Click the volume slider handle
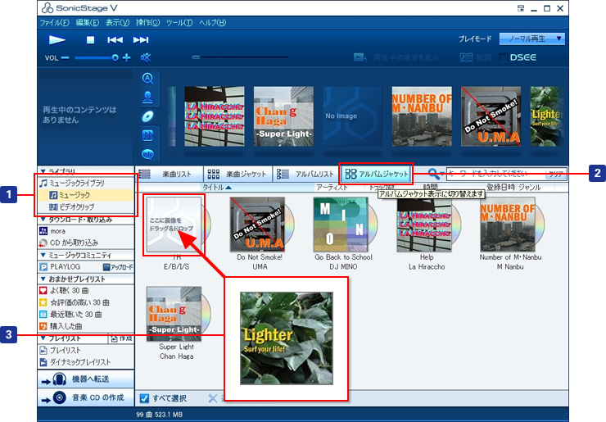606x422 pixels. tap(115, 57)
